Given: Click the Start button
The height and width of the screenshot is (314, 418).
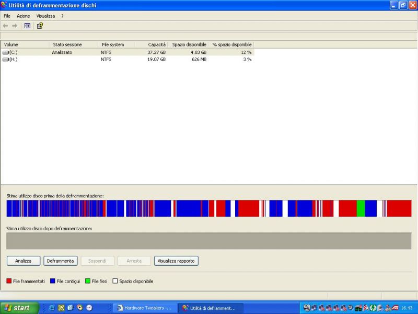Looking at the screenshot, I should pyautogui.click(x=19, y=308).
